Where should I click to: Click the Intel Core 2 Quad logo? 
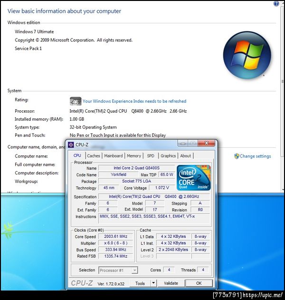(194, 178)
